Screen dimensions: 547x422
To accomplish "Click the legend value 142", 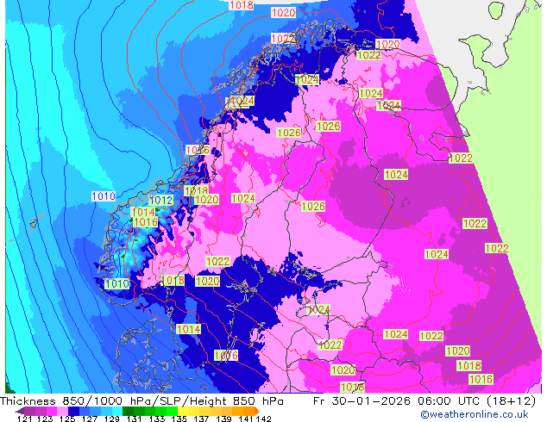I will [x=263, y=419].
